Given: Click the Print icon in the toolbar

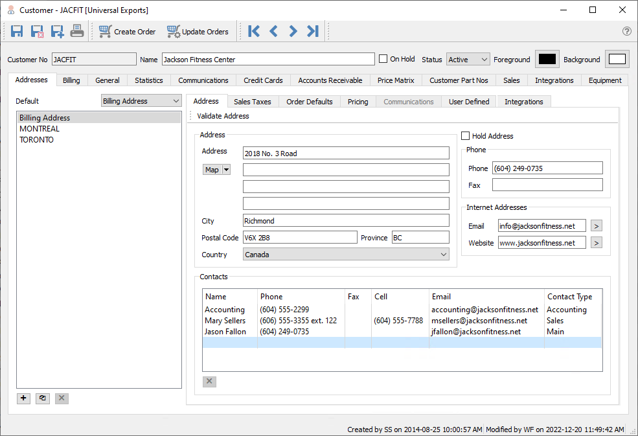Looking at the screenshot, I should 77,31.
